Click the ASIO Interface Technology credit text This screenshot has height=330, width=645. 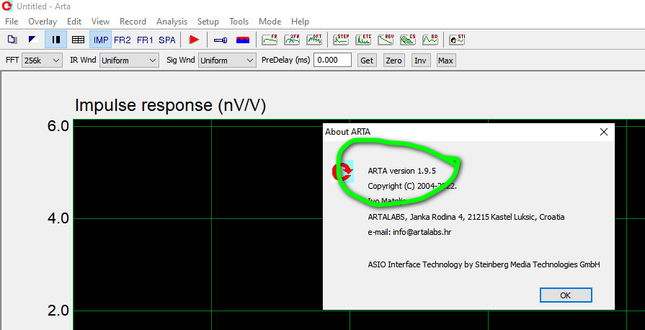tap(484, 264)
